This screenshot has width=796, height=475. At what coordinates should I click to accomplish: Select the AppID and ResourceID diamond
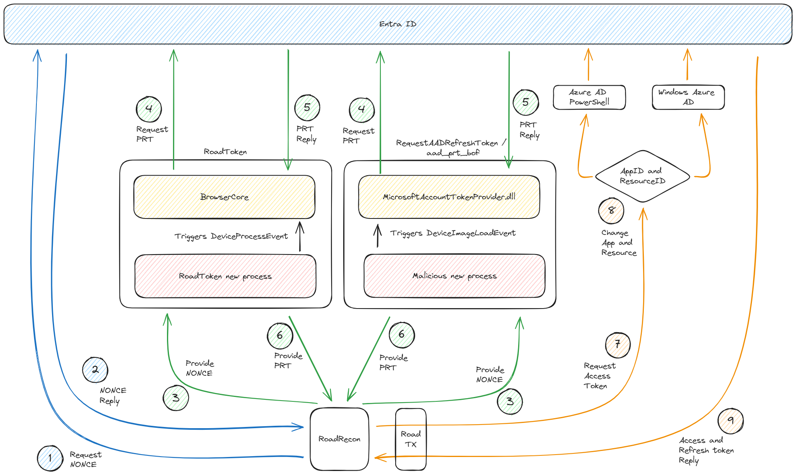pyautogui.click(x=642, y=176)
